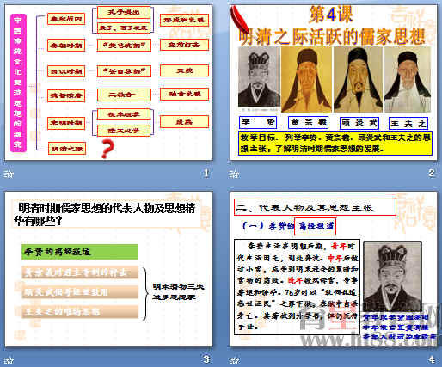Select slide 2 thumbnail titled 第4课
Screen dimensions: 442x367
[x=334, y=82]
